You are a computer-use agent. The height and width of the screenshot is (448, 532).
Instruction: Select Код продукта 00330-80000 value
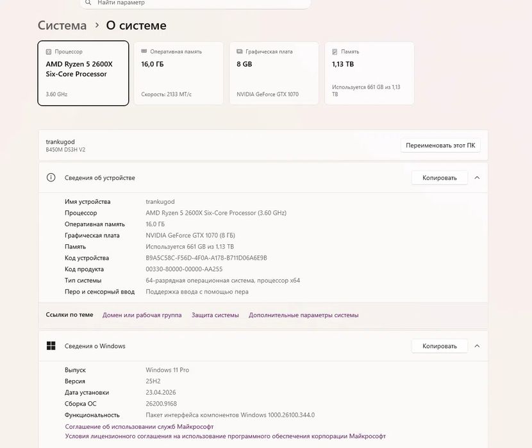coord(184,269)
